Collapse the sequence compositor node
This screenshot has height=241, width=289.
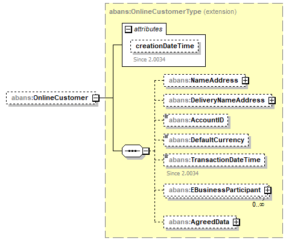(146, 151)
